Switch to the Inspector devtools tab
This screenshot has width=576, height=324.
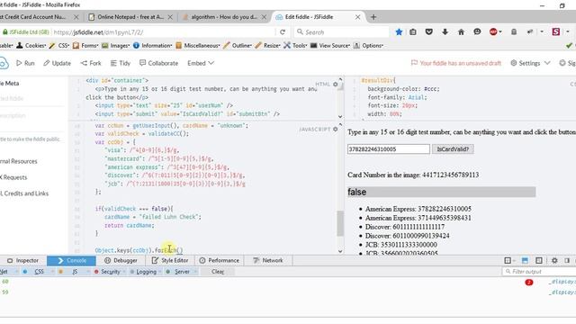tap(22, 260)
